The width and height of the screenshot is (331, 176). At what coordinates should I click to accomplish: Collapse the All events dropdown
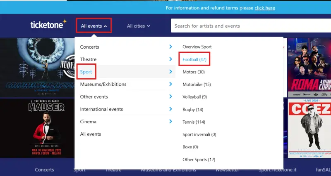[94, 26]
